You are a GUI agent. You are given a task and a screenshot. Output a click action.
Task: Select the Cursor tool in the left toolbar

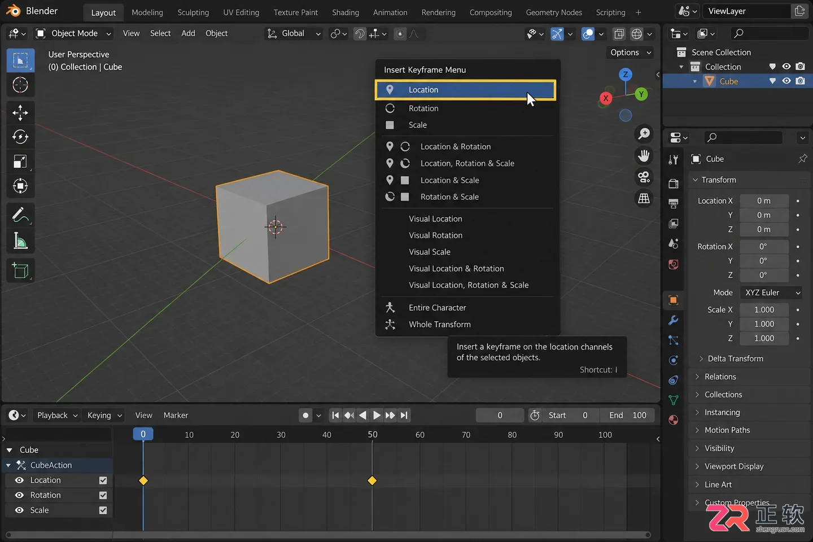pos(20,85)
